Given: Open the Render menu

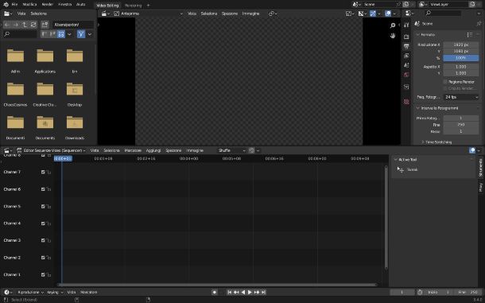Looking at the screenshot, I should [48, 5].
